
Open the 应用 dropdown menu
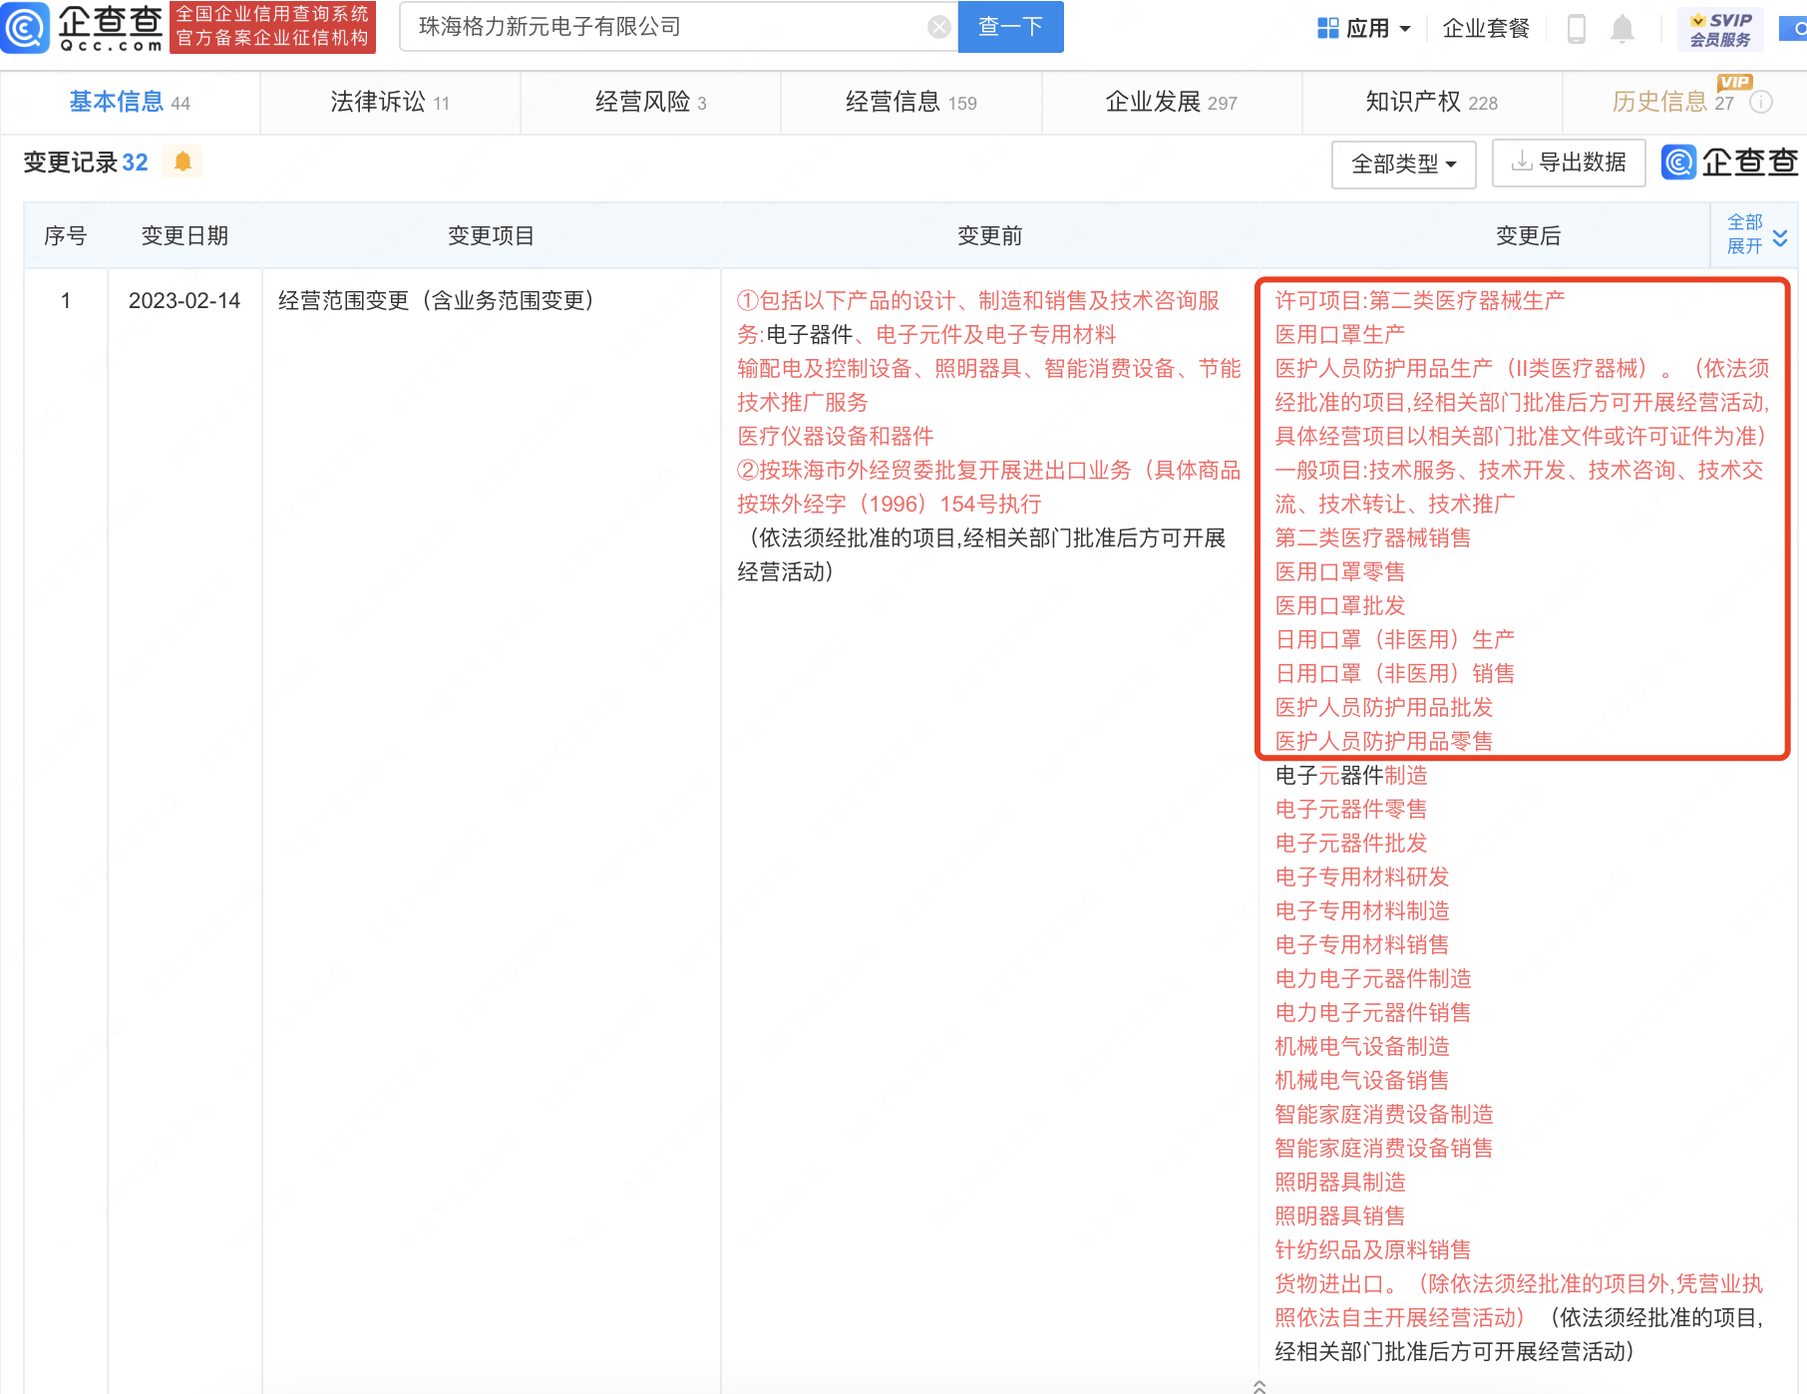point(1364,28)
